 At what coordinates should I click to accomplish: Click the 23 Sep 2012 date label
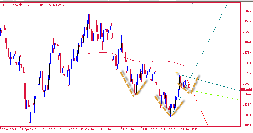[189, 129]
